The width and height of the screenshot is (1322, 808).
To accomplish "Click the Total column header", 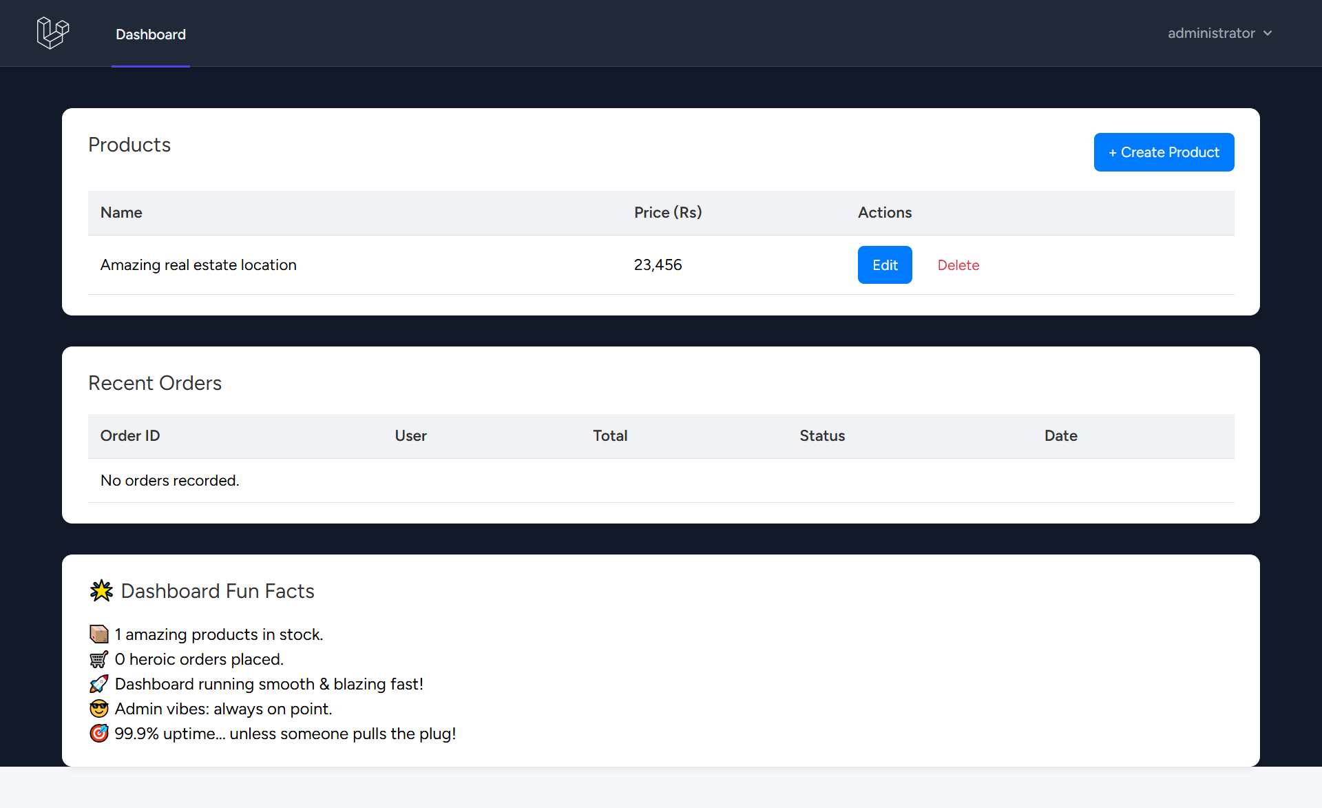I will 610,435.
